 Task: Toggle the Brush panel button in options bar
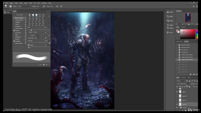pos(11,6)
